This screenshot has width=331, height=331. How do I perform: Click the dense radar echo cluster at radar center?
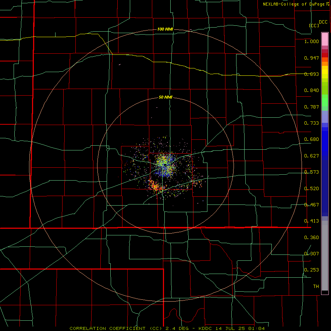point(166,165)
